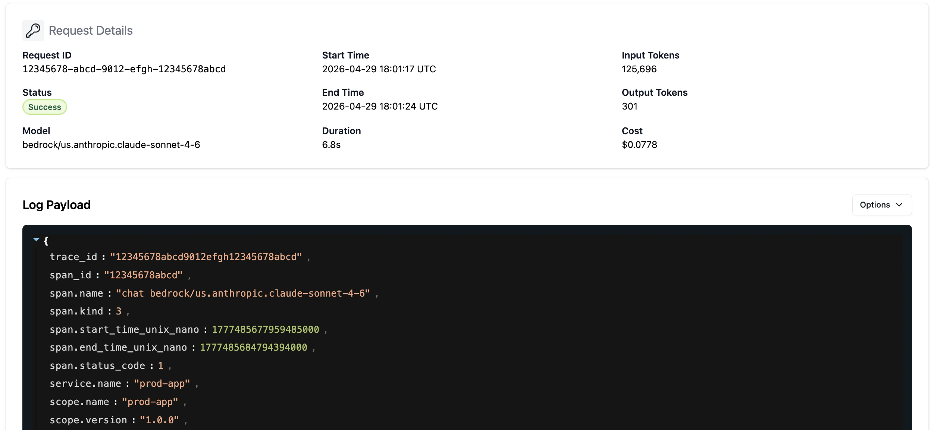Click the Duration value 6.8s

click(331, 145)
